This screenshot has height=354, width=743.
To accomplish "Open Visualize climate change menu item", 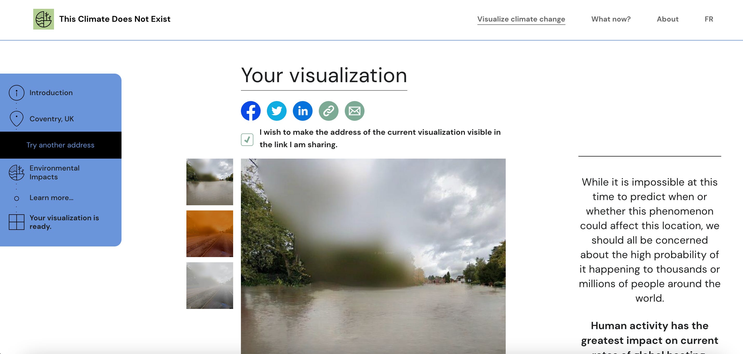I will pyautogui.click(x=521, y=19).
